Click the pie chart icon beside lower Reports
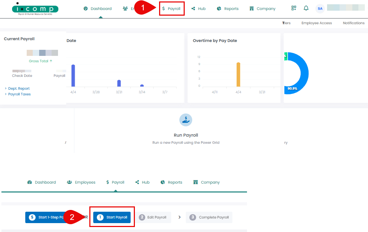The image size is (368, 232). click(x=163, y=182)
